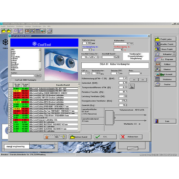
Task: Switch language to ITA in status bar
Action: click(x=156, y=155)
